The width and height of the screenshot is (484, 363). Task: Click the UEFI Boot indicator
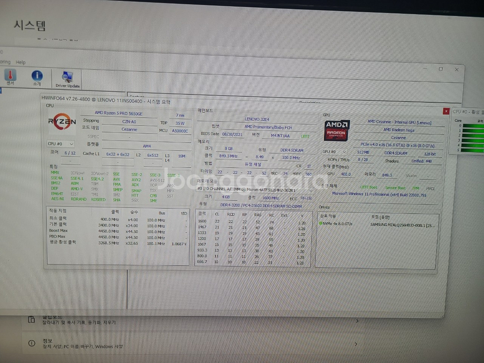click(368, 187)
